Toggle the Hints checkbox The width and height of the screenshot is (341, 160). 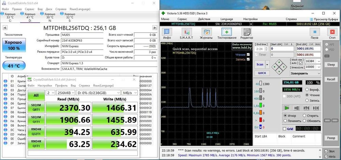click(x=326, y=157)
